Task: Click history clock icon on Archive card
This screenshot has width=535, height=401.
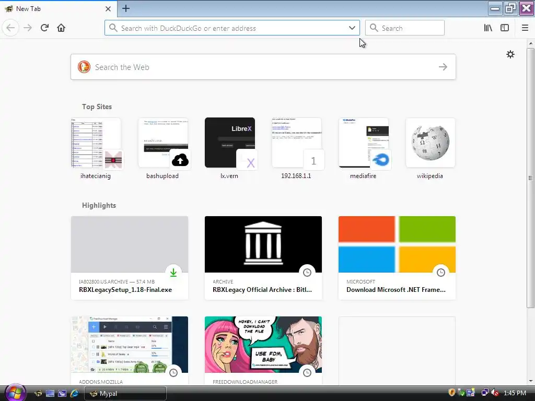Action: pyautogui.click(x=307, y=273)
